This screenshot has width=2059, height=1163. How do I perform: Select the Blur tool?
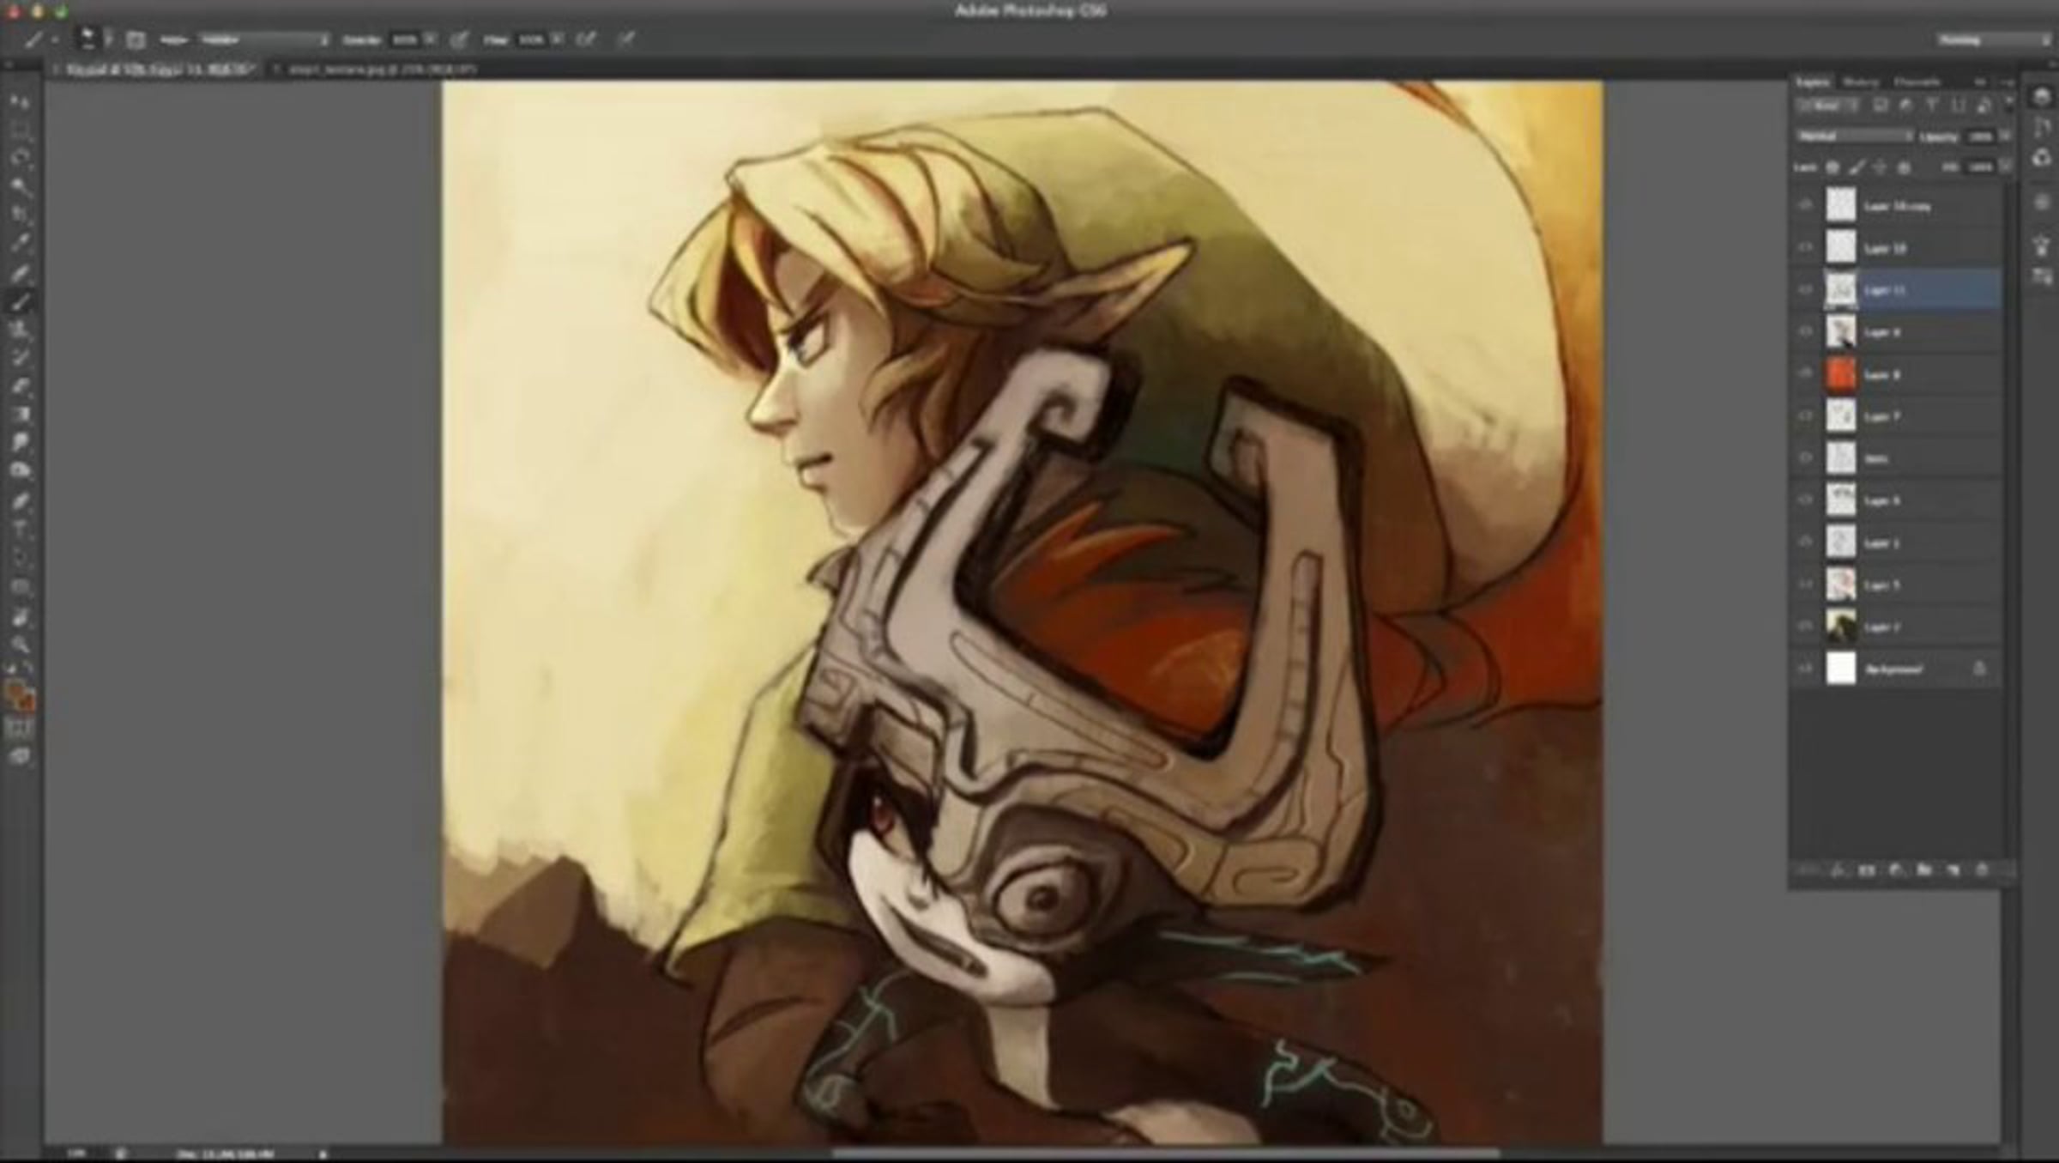pyautogui.click(x=21, y=443)
